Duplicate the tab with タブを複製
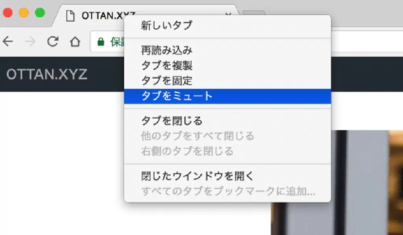403x235 pixels. 167,65
